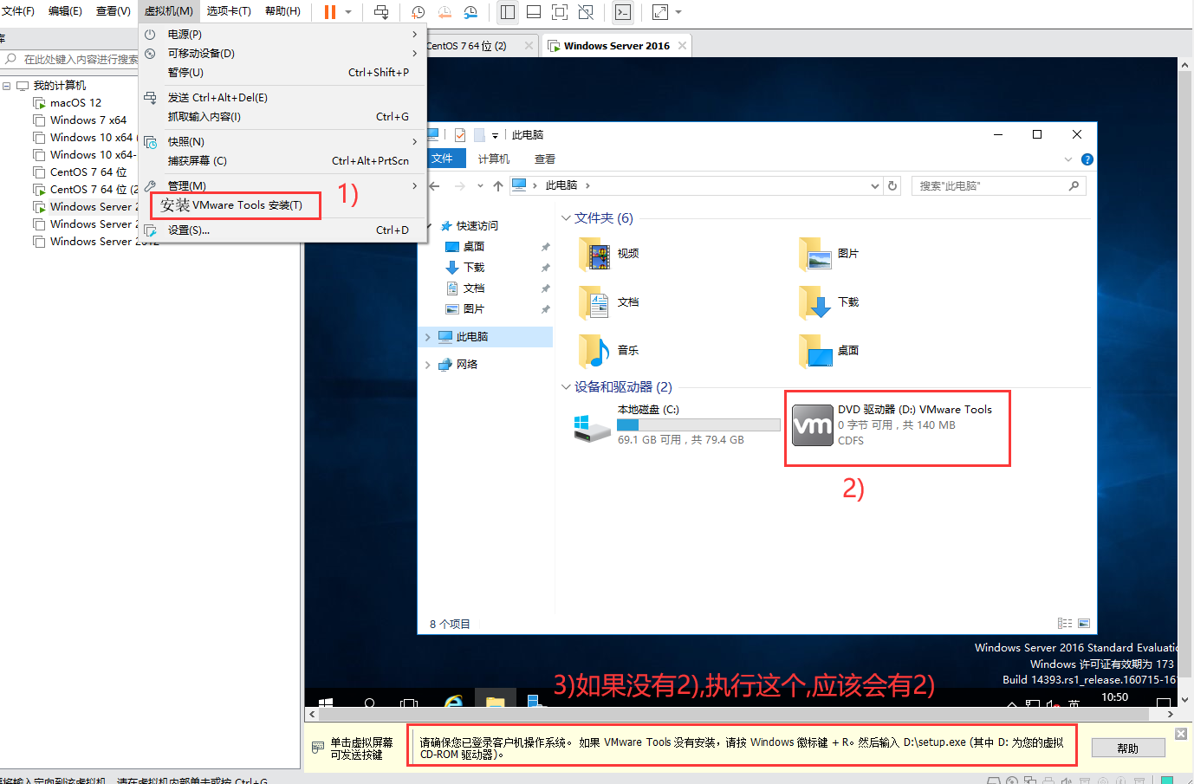Expand the 网络 node in navigation pane
Viewport: 1194px width, 784px height.
click(428, 365)
